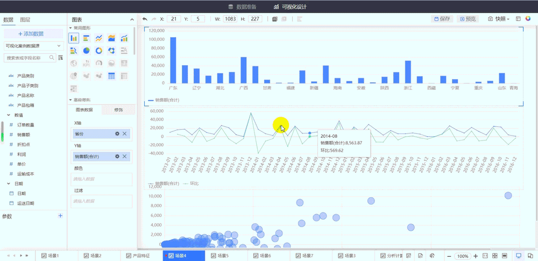The width and height of the screenshot is (538, 261).
Task: Click the X position input field
Action: click(174, 19)
